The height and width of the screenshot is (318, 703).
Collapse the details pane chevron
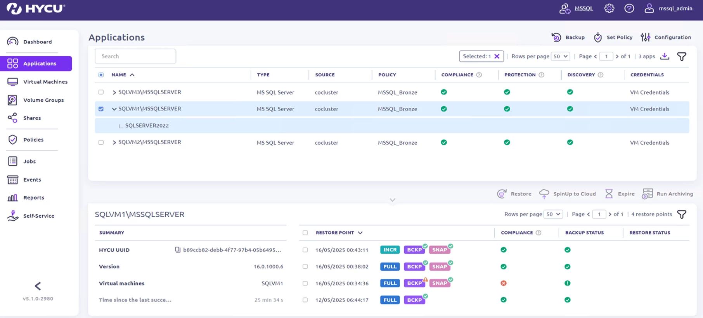tap(393, 200)
